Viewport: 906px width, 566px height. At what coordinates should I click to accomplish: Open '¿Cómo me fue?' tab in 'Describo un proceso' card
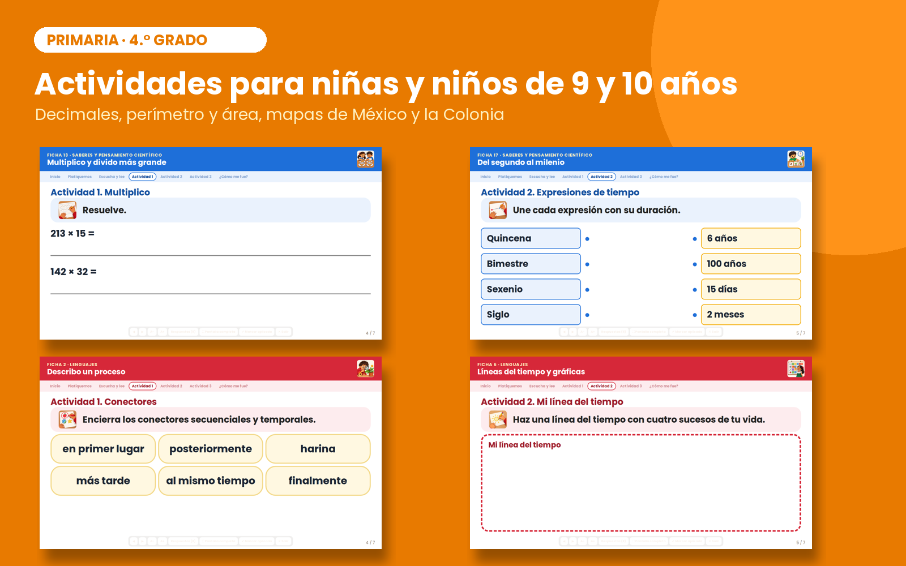point(233,386)
